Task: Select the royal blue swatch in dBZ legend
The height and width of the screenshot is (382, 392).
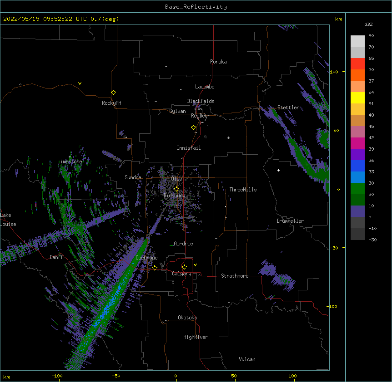Action: pos(357,166)
